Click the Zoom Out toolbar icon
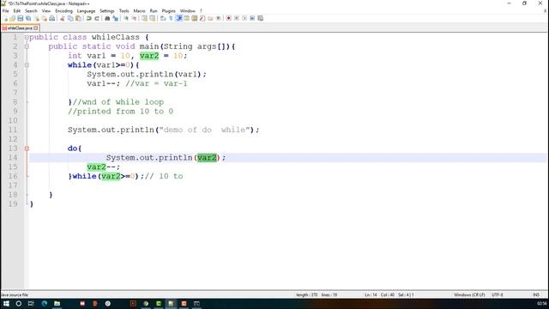549x309 pixels. (134, 18)
